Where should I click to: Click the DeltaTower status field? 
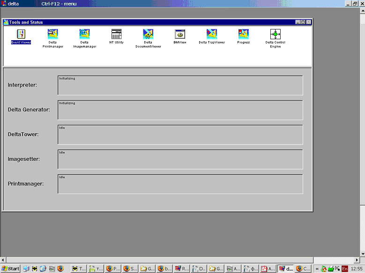tap(180, 135)
